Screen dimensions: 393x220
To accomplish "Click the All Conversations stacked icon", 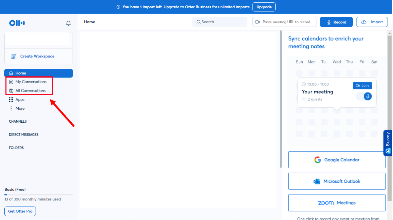I will 11,91.
